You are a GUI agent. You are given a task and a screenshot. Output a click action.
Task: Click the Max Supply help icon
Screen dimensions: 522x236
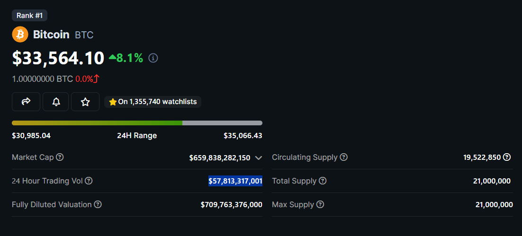pos(320,204)
